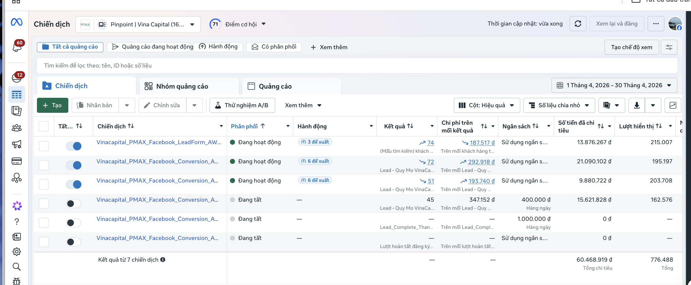
Task: Switch to the Quảng cáo tab
Action: click(x=292, y=86)
